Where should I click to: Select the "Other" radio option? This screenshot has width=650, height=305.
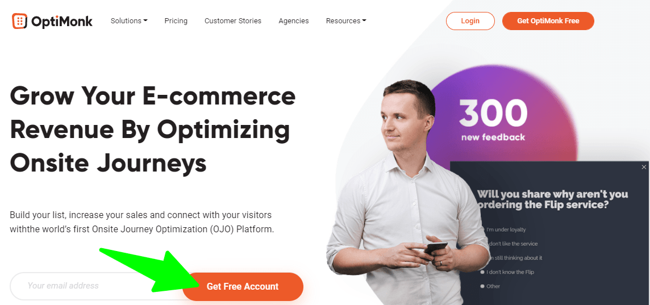point(490,286)
